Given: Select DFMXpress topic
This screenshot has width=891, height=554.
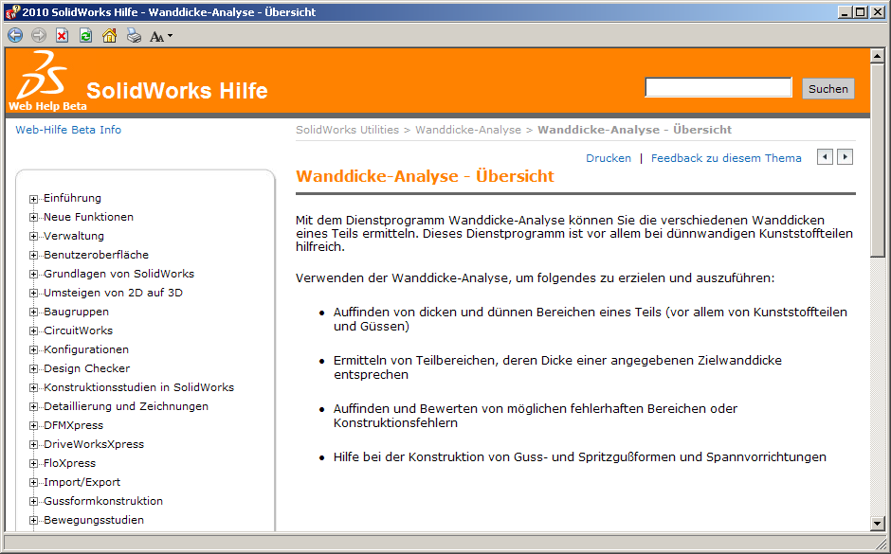Looking at the screenshot, I should pos(73,425).
